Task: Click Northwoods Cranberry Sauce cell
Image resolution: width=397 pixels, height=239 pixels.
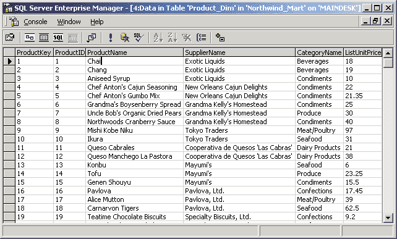Action: coord(134,122)
